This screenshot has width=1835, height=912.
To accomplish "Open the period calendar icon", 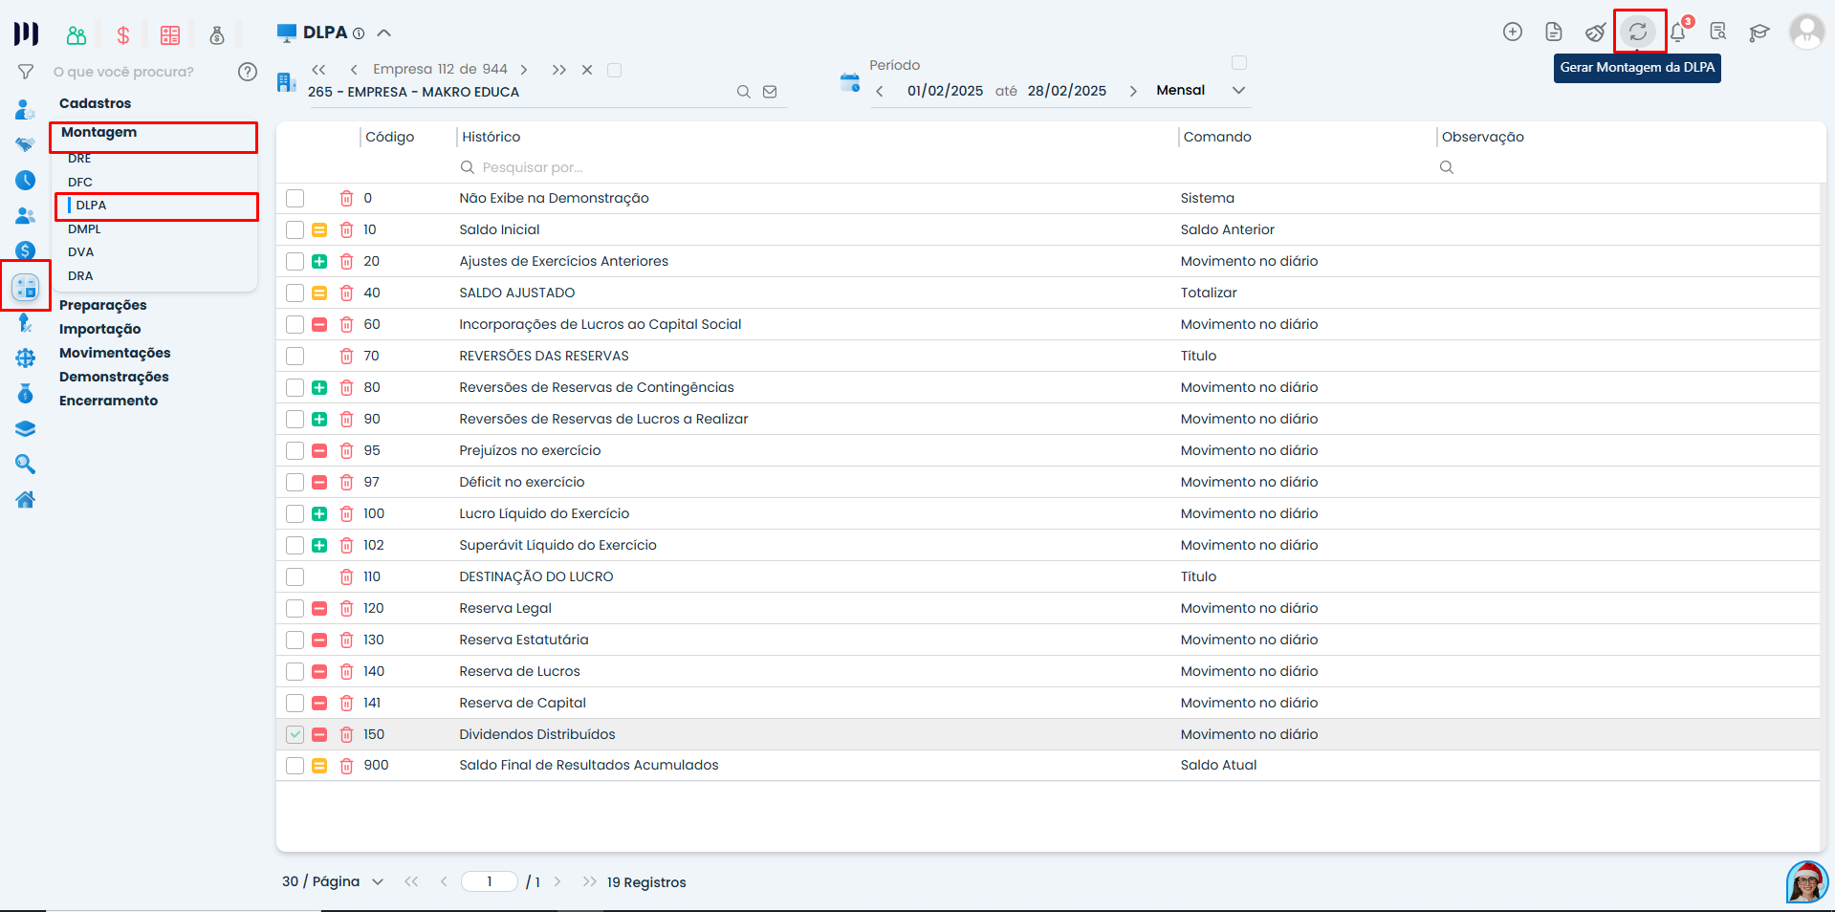I will click(x=850, y=82).
